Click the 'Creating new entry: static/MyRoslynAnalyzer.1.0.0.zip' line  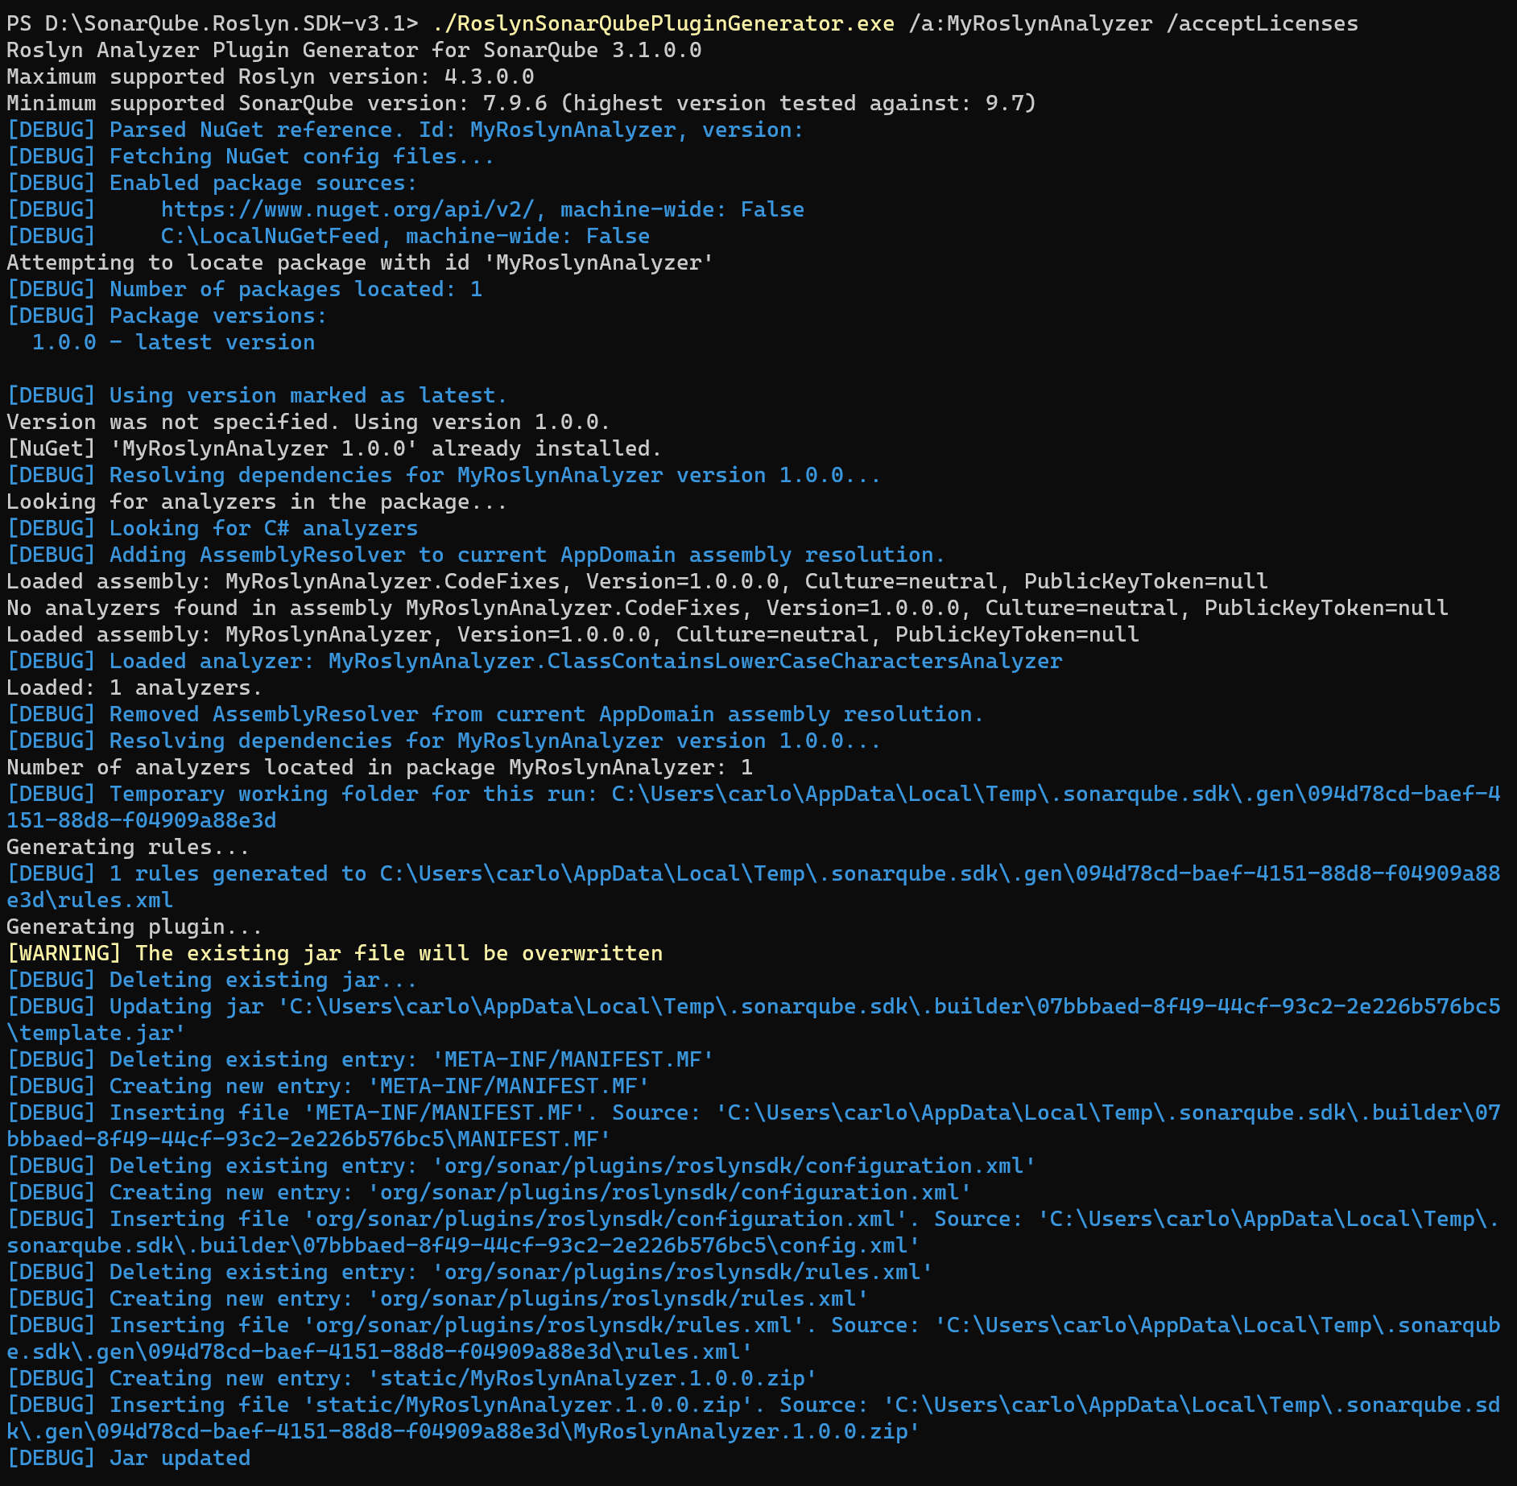412,1378
